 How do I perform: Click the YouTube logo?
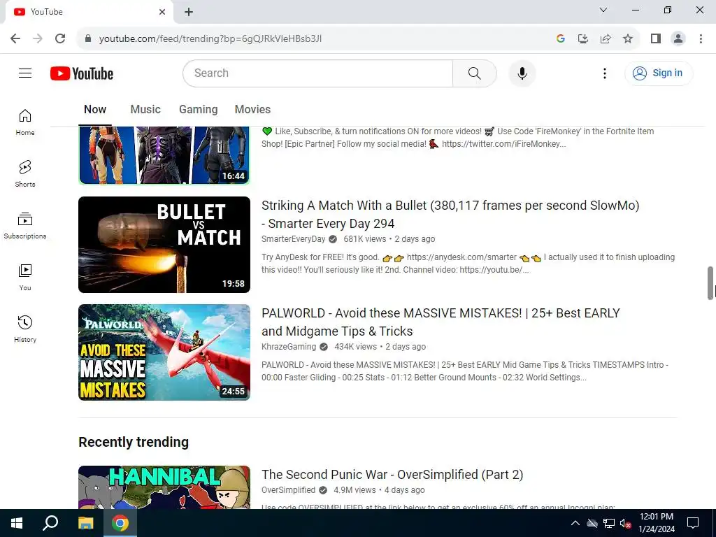point(82,73)
